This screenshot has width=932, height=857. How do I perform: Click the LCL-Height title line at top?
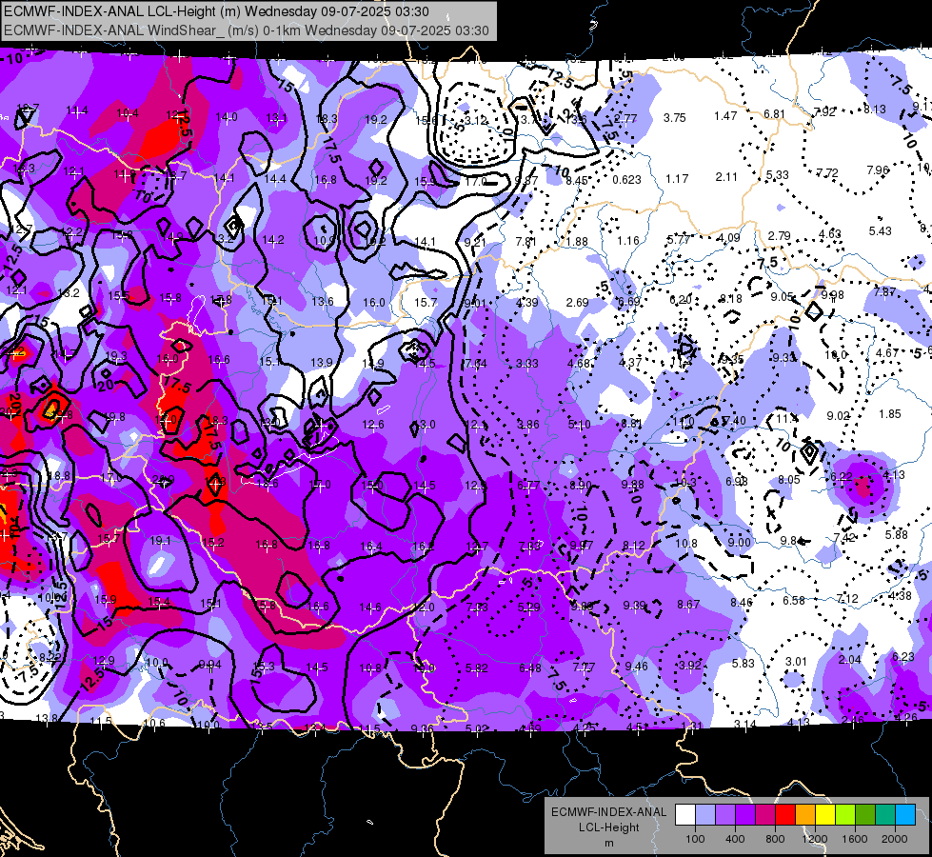[216, 11]
